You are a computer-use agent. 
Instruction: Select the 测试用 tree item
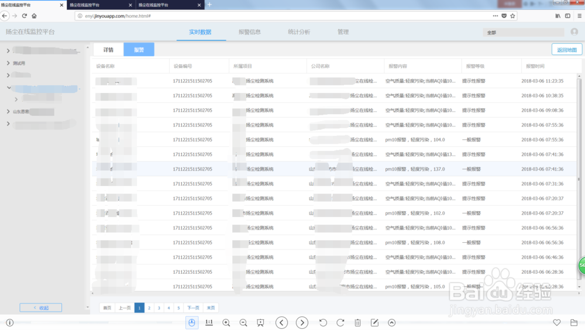pos(19,63)
